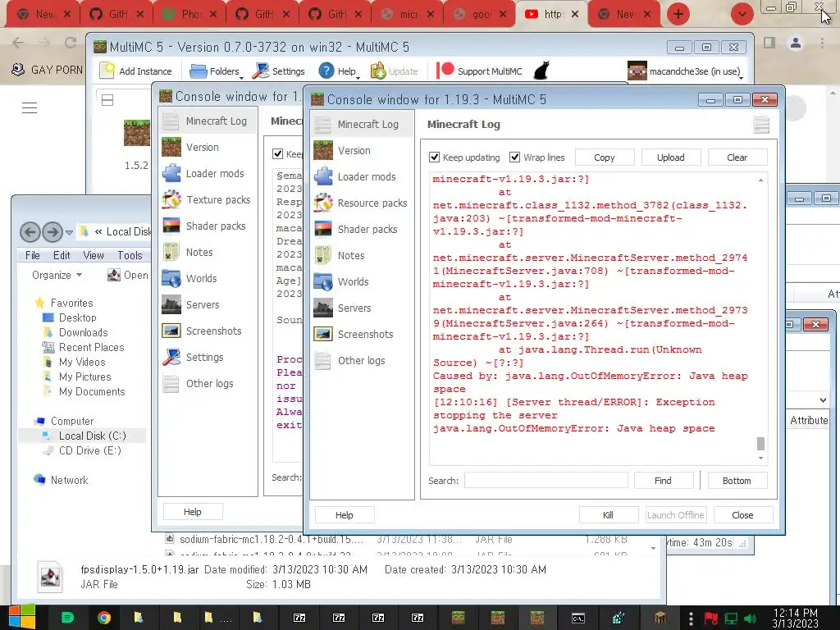Click the taskbar clock showing 12:14 PM

(x=796, y=619)
